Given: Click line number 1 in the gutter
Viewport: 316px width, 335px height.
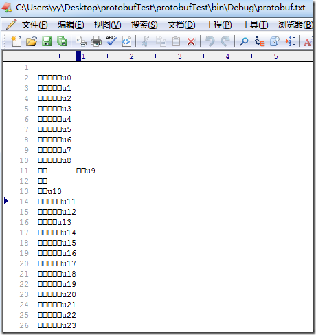Looking at the screenshot, I should [26, 67].
